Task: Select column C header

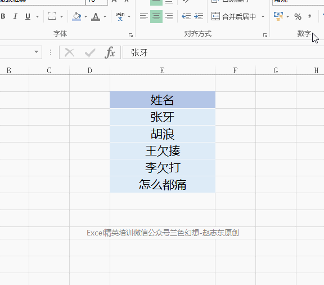Action: (x=49, y=70)
